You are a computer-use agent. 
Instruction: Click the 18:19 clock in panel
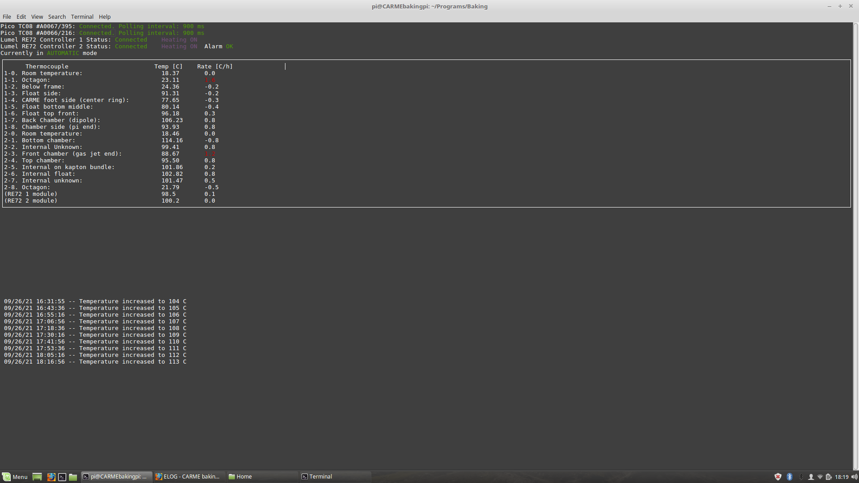(842, 477)
